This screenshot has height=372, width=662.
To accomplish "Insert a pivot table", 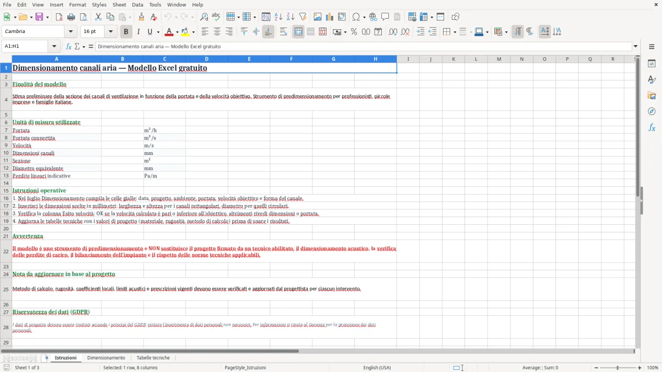I will pyautogui.click(x=342, y=17).
